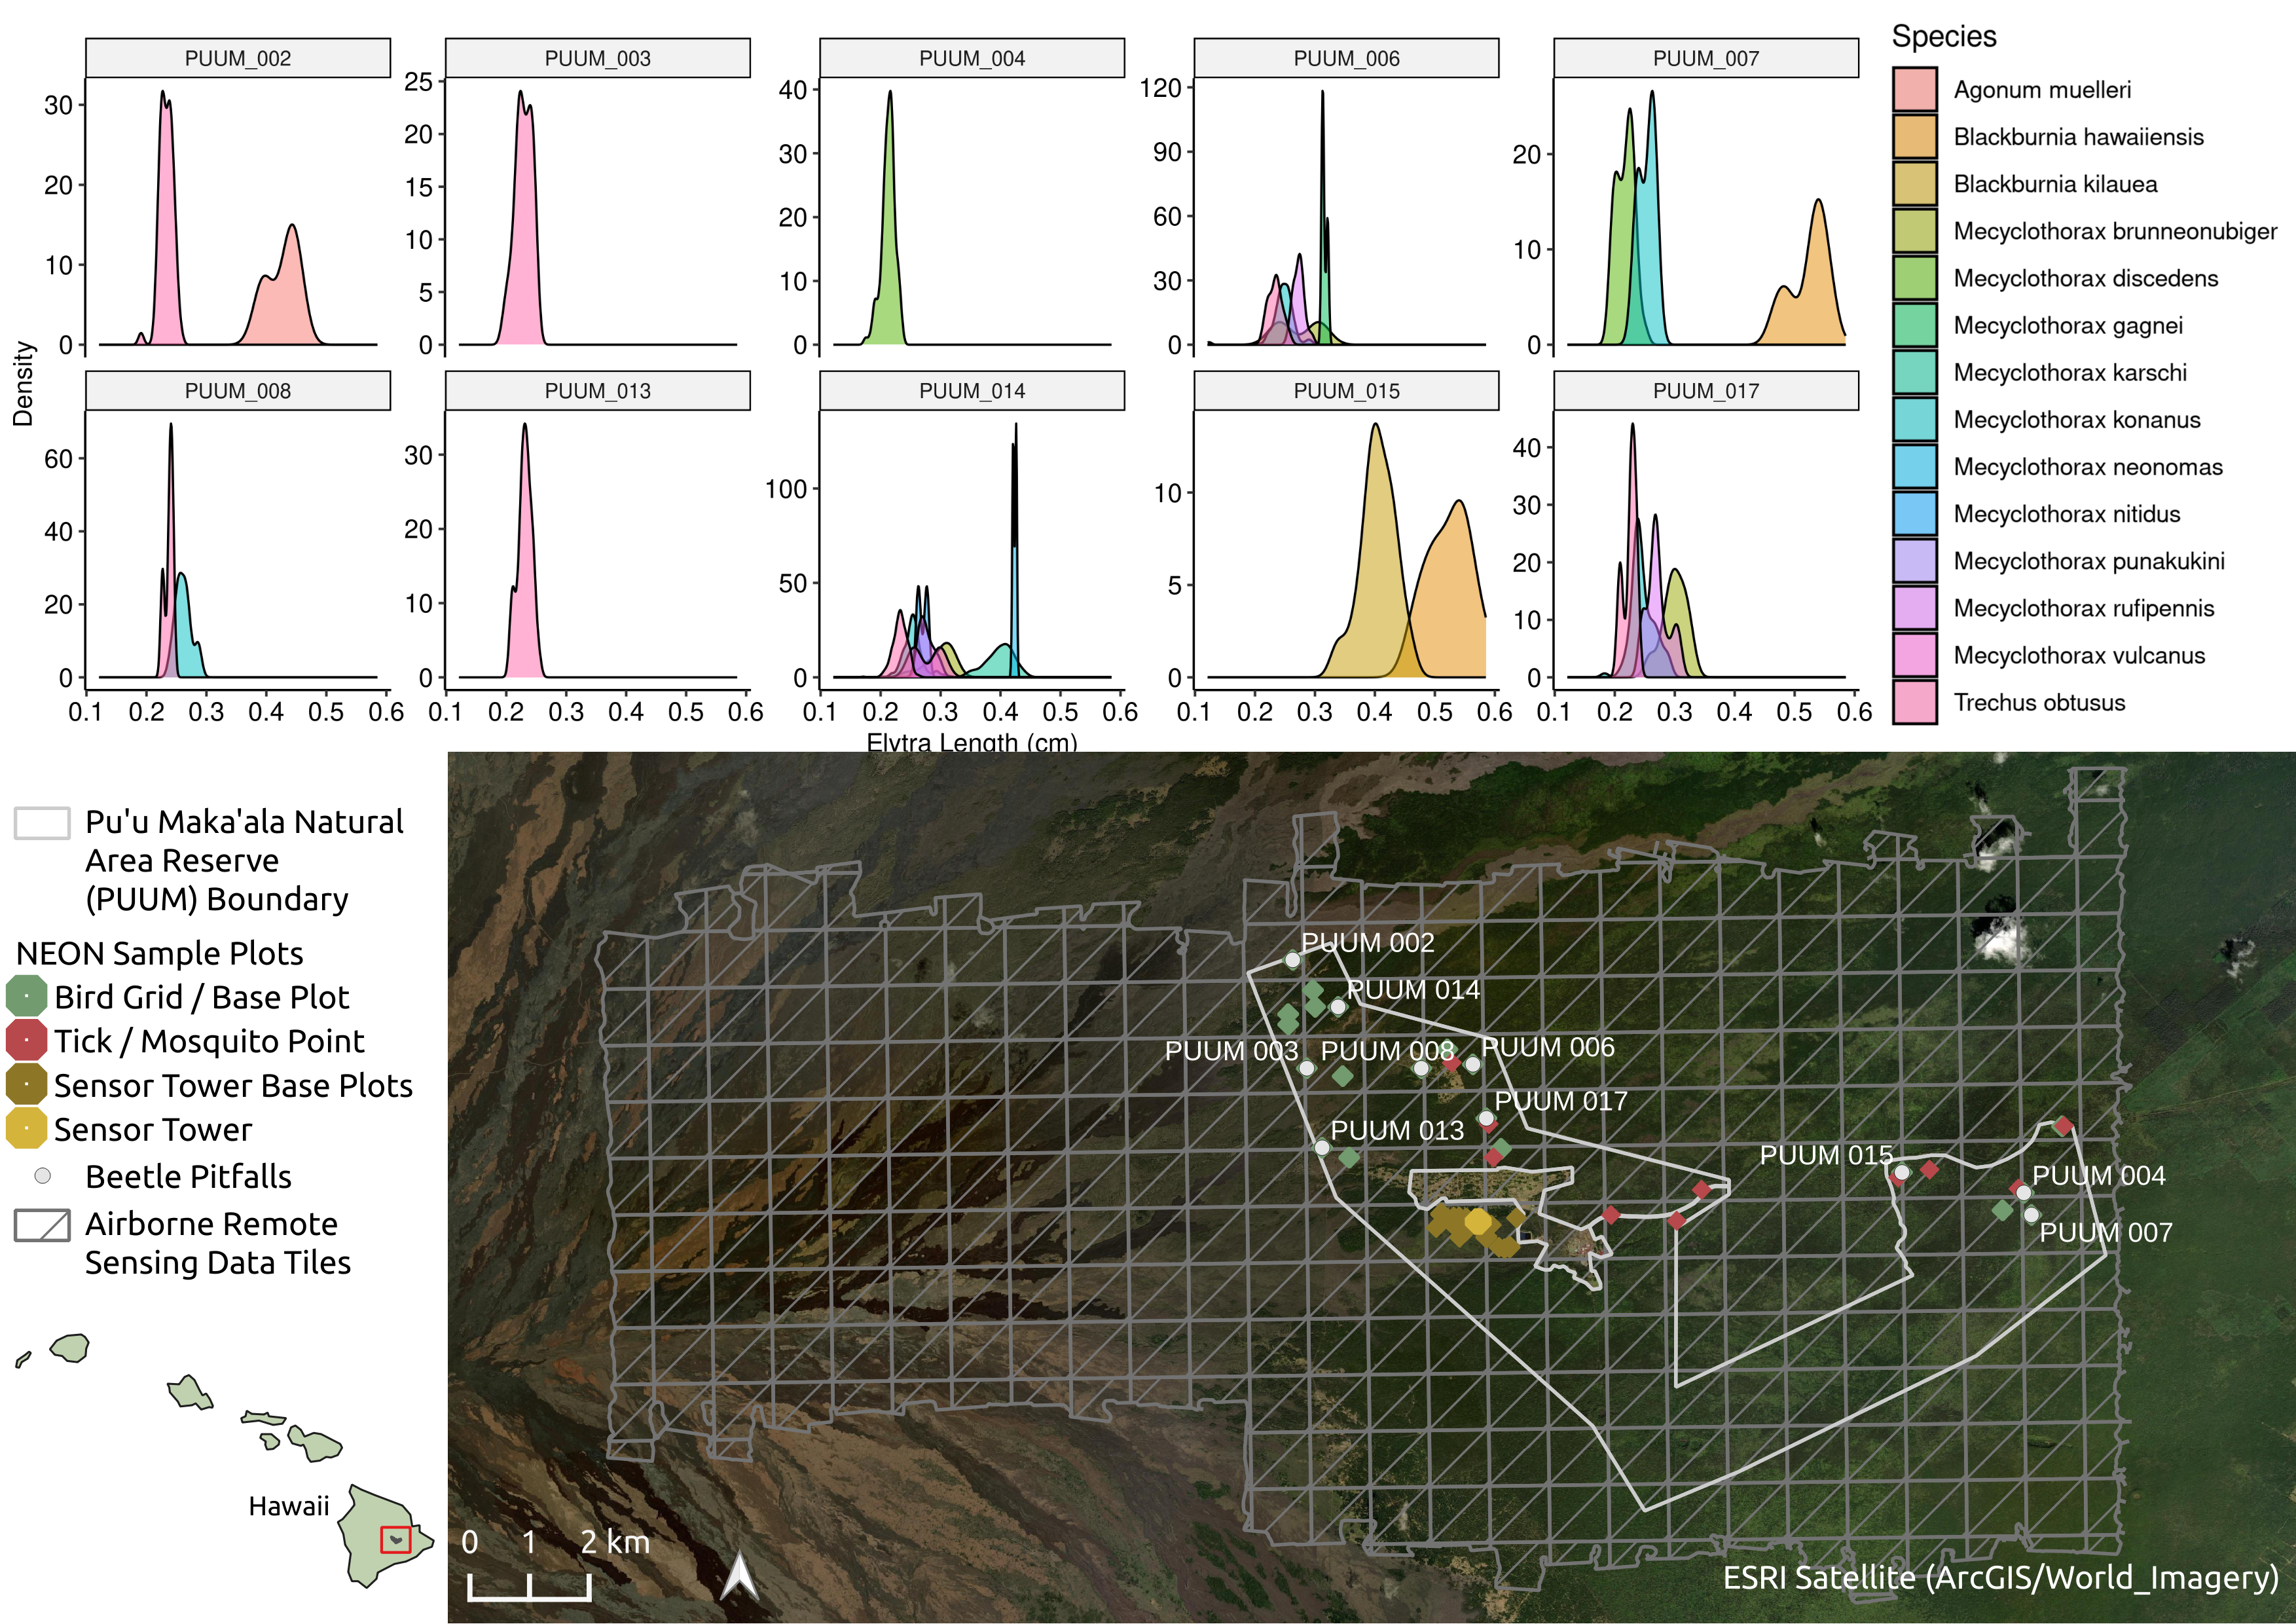Click the Trechus obtusus color swatch
The image size is (2296, 1624).
point(1915,702)
